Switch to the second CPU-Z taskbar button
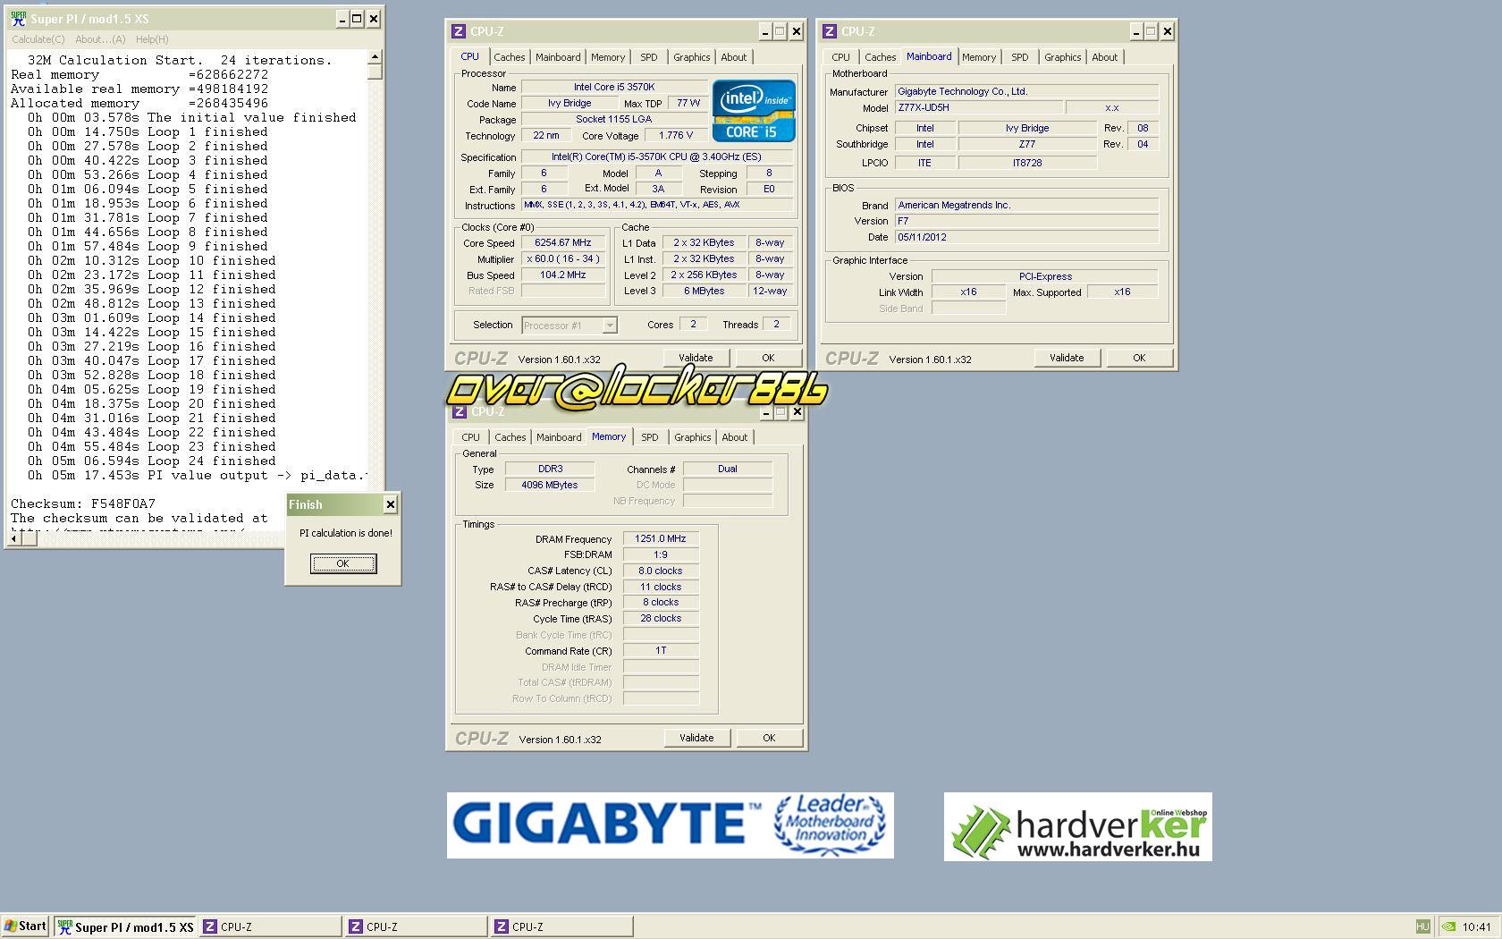Image resolution: width=1502 pixels, height=939 pixels. tap(416, 926)
